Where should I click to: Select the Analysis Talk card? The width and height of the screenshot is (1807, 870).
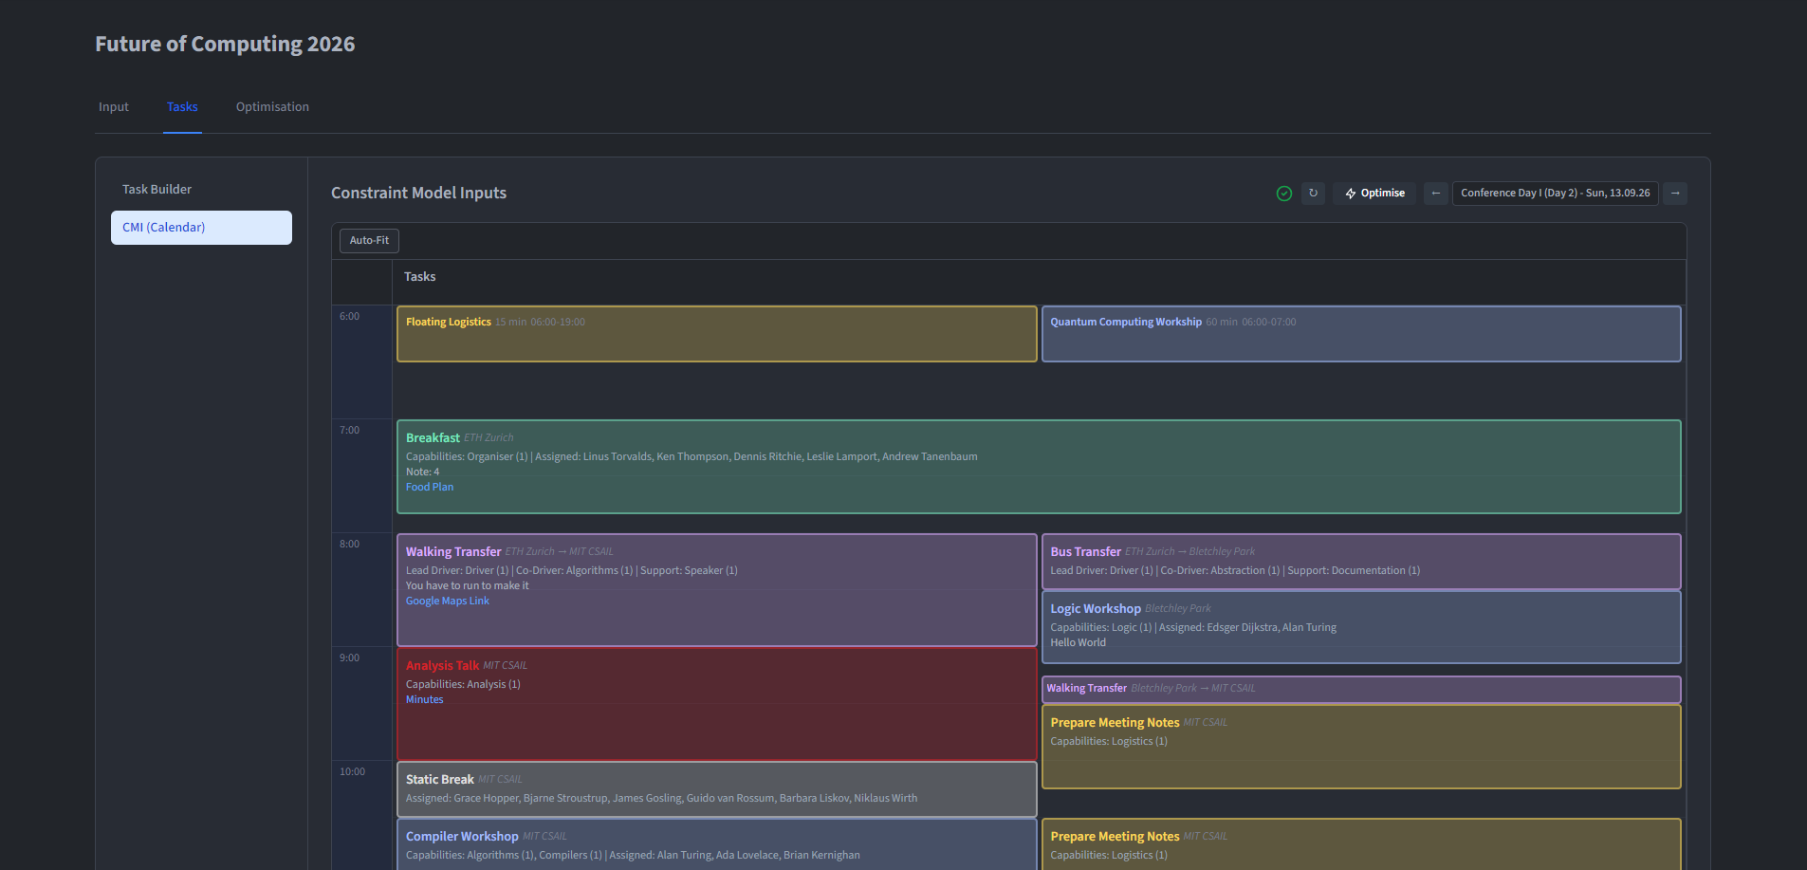pos(716,704)
